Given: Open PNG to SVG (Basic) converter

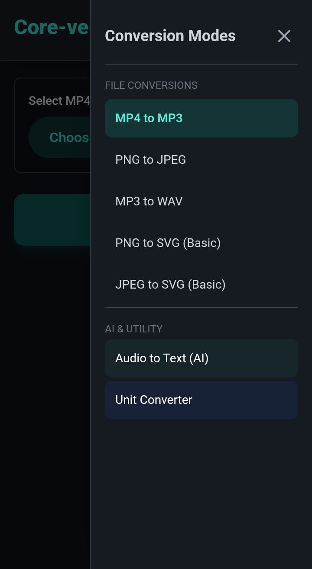Looking at the screenshot, I should 201,243.
